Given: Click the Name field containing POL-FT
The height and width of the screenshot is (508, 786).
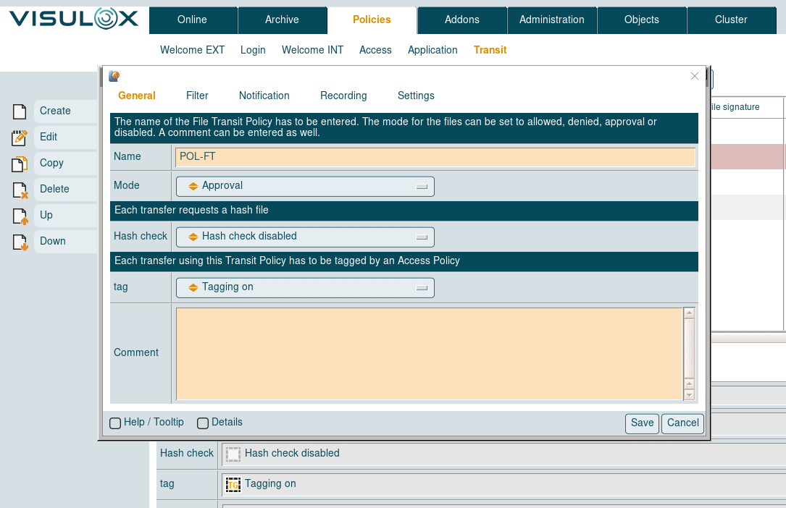Looking at the screenshot, I should (x=435, y=157).
